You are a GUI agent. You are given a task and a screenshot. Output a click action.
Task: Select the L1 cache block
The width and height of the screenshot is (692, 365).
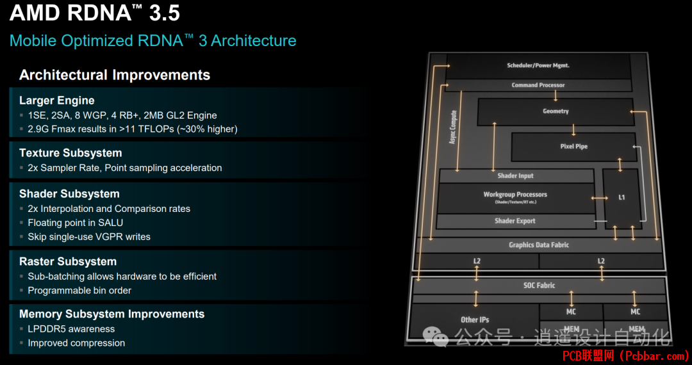point(622,197)
